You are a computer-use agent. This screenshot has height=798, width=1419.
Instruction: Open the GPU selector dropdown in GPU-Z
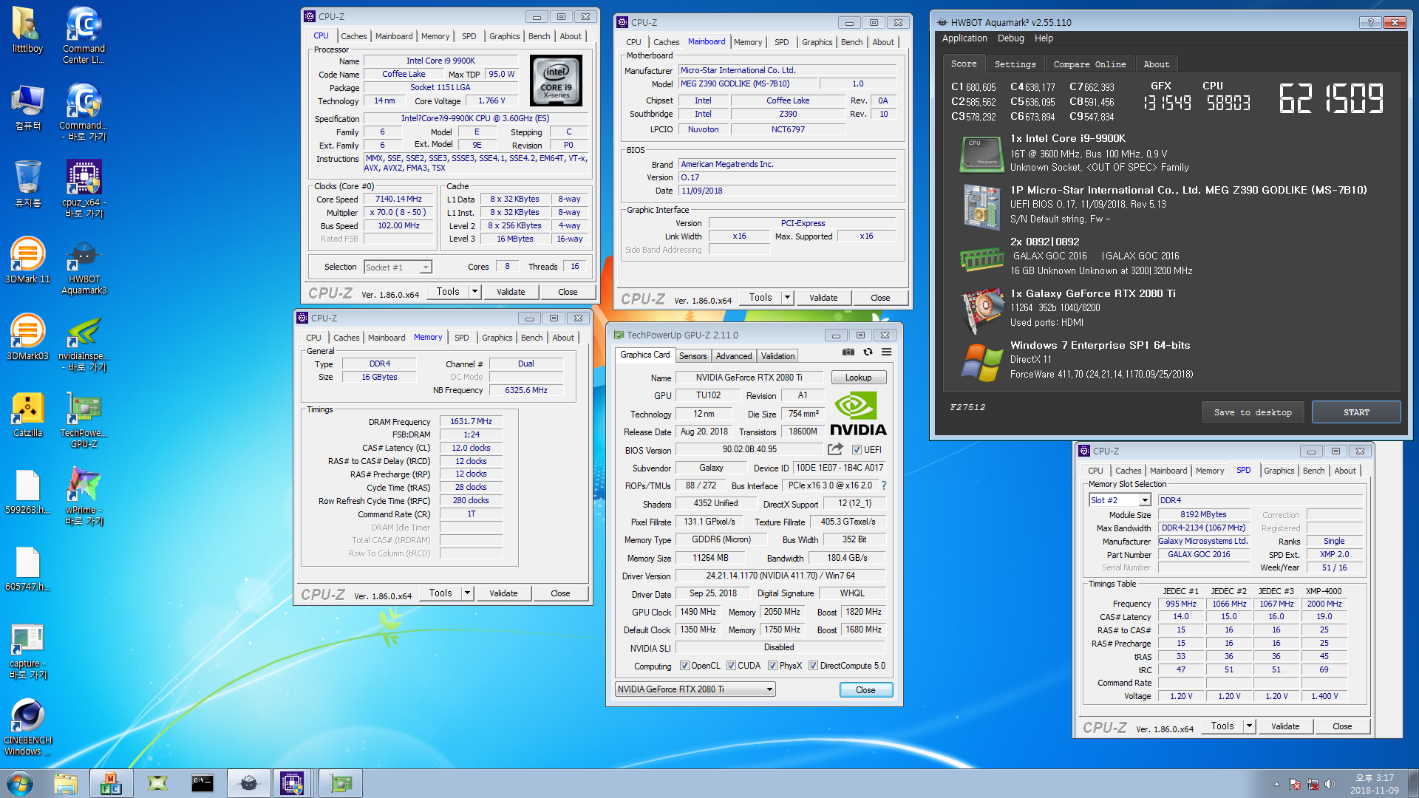click(695, 689)
